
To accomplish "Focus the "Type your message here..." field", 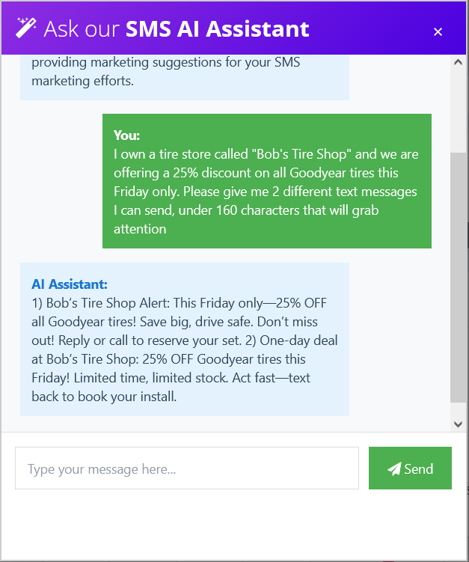I will [x=187, y=468].
